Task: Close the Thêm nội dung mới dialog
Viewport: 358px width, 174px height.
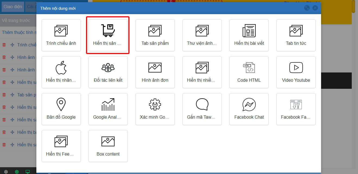Action: [315, 8]
